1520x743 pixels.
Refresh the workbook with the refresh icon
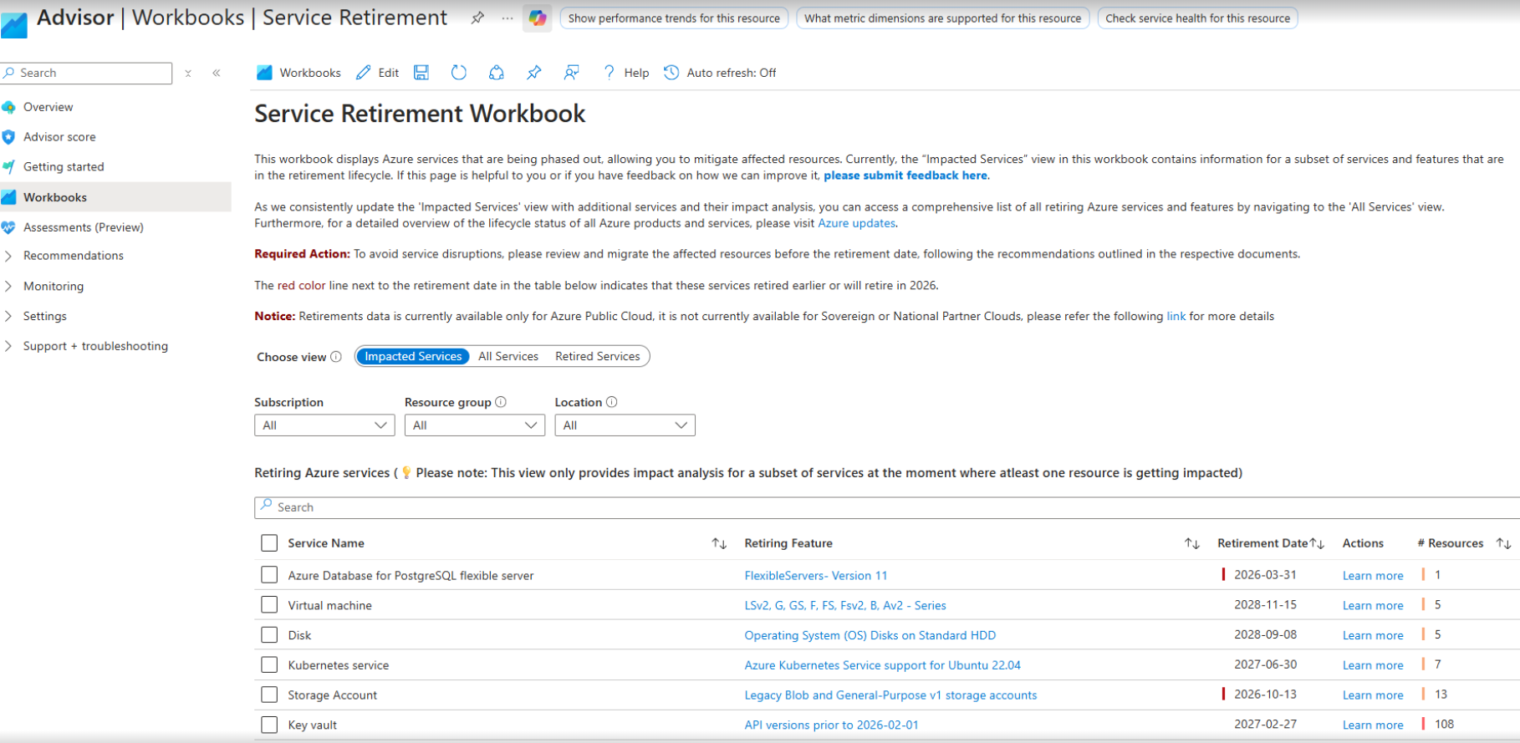(459, 73)
